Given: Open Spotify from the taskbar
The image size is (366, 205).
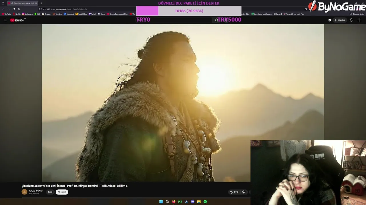Looking at the screenshot, I should click(x=205, y=202).
